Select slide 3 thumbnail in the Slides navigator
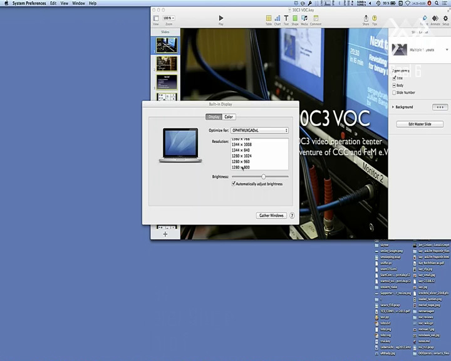The image size is (451, 361). (167, 82)
